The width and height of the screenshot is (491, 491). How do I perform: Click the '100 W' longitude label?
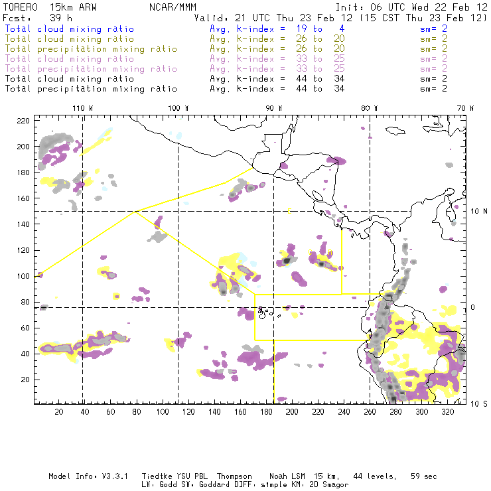click(x=178, y=108)
